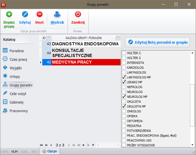Open the NAZWA GRUPY PORADNI filter dropdown
The height and width of the screenshot is (155, 196).
point(118,38)
